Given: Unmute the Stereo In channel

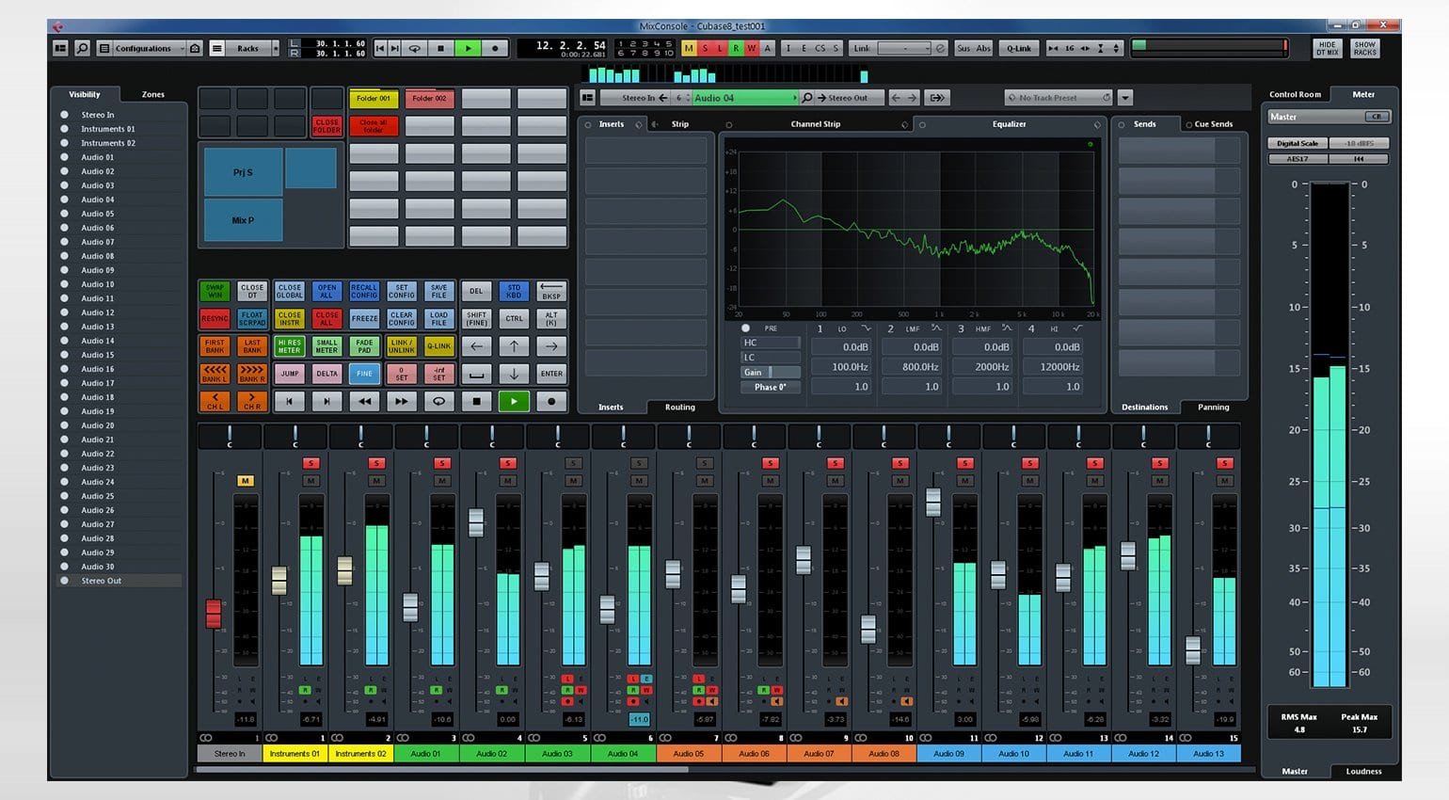Looking at the screenshot, I should point(245,481).
